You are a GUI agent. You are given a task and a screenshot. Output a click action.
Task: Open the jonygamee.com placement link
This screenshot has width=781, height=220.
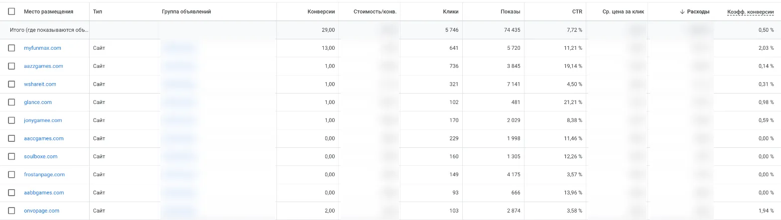point(43,120)
